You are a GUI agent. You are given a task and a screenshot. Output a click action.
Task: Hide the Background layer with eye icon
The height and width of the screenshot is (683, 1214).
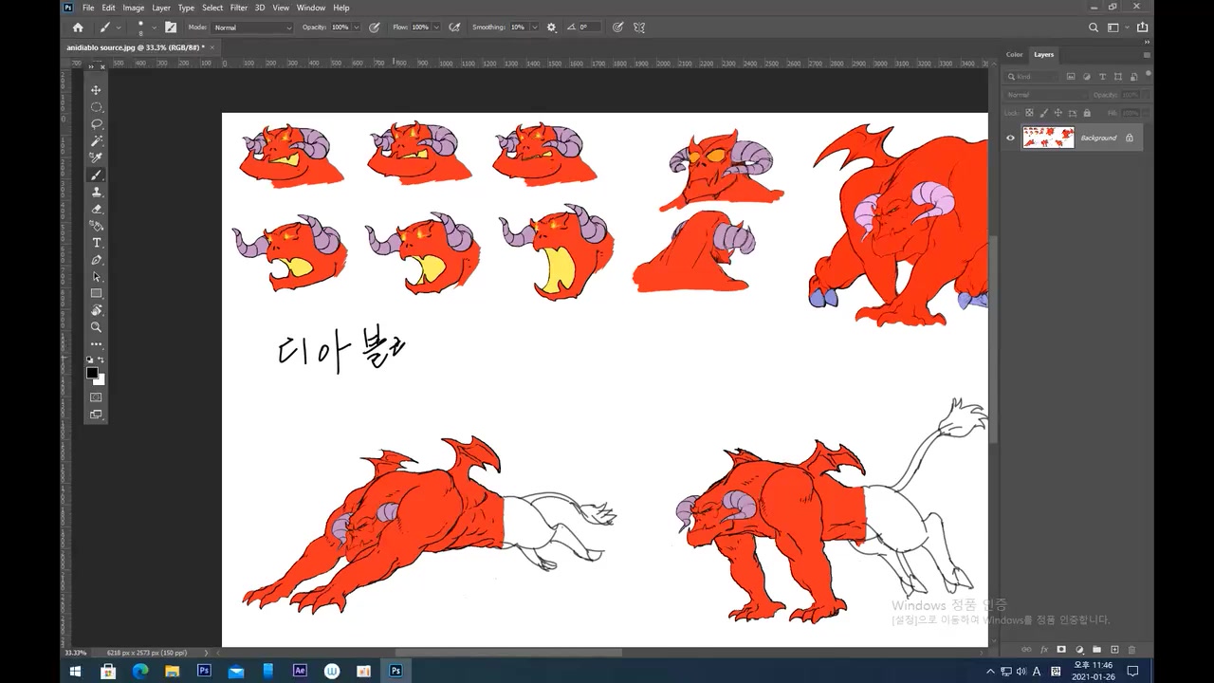[1010, 138]
